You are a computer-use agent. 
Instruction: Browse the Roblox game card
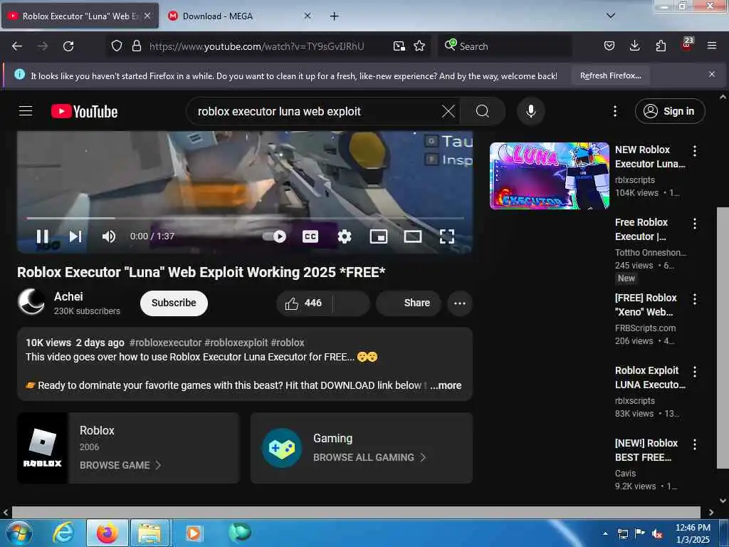[x=128, y=448]
